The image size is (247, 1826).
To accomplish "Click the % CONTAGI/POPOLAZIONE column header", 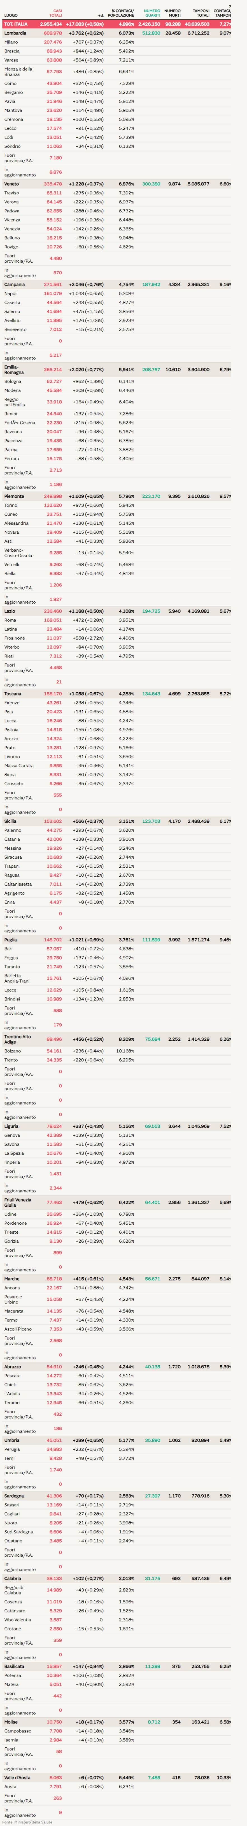I will [x=122, y=13].
